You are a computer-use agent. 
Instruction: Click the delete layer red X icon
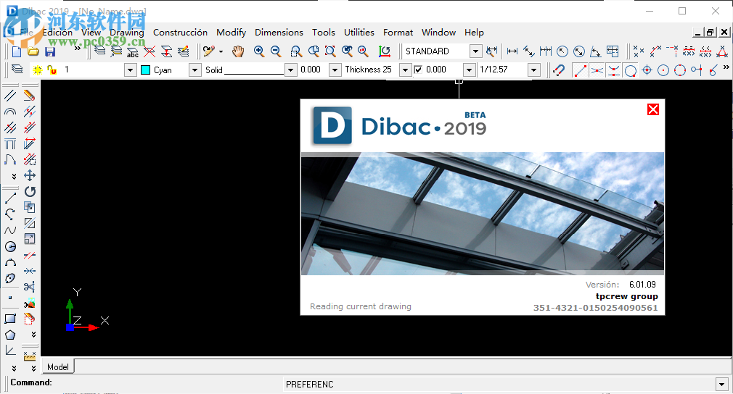click(150, 51)
